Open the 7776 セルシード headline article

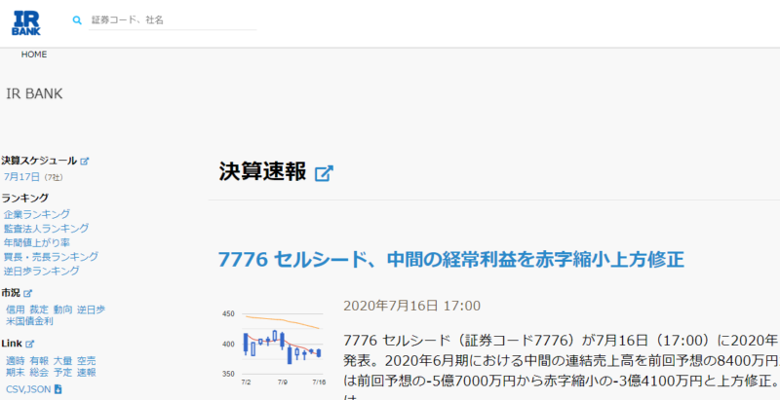451,260
